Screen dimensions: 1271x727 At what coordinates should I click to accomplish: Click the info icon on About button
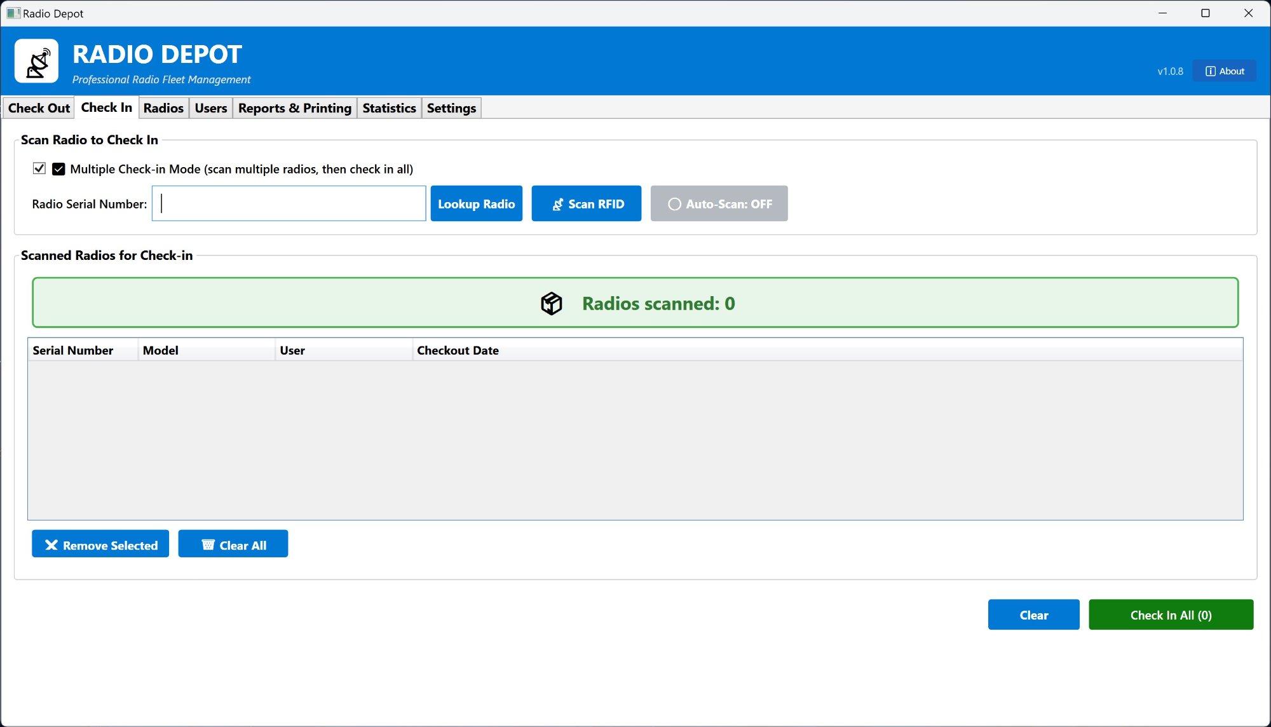pos(1211,71)
